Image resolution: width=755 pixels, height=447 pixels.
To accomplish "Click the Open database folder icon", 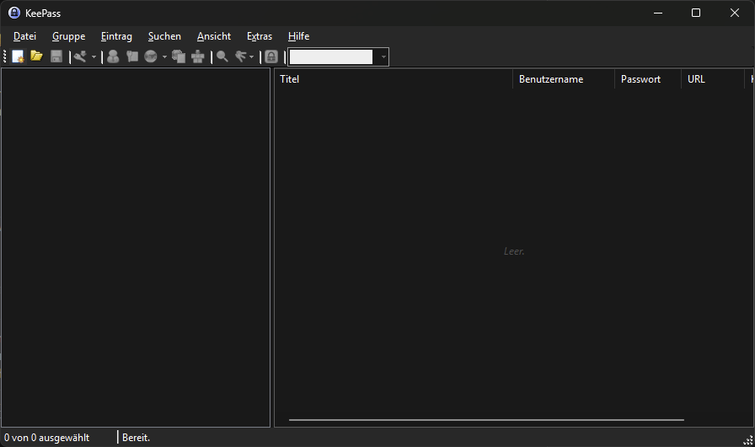I will click(36, 57).
